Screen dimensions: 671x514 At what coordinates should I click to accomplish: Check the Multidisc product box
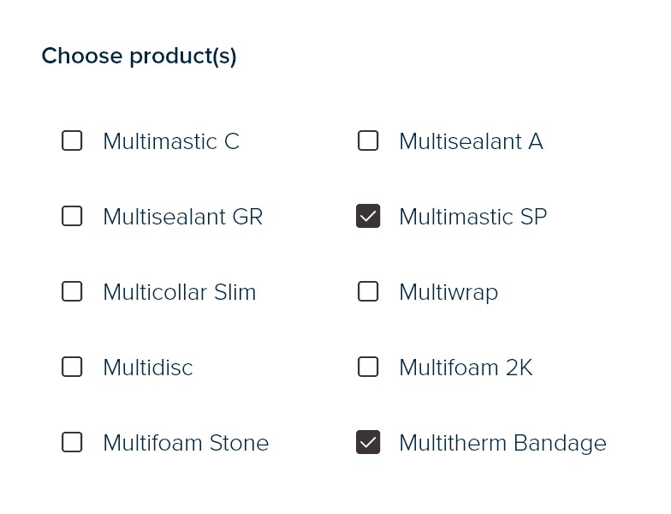click(72, 367)
